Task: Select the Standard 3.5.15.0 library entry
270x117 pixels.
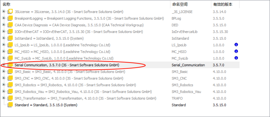Action: 46,105
